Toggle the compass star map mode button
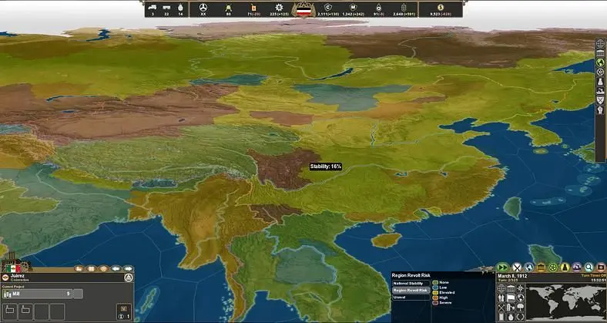Screen dimensions: 607x323 click(x=520, y=288)
